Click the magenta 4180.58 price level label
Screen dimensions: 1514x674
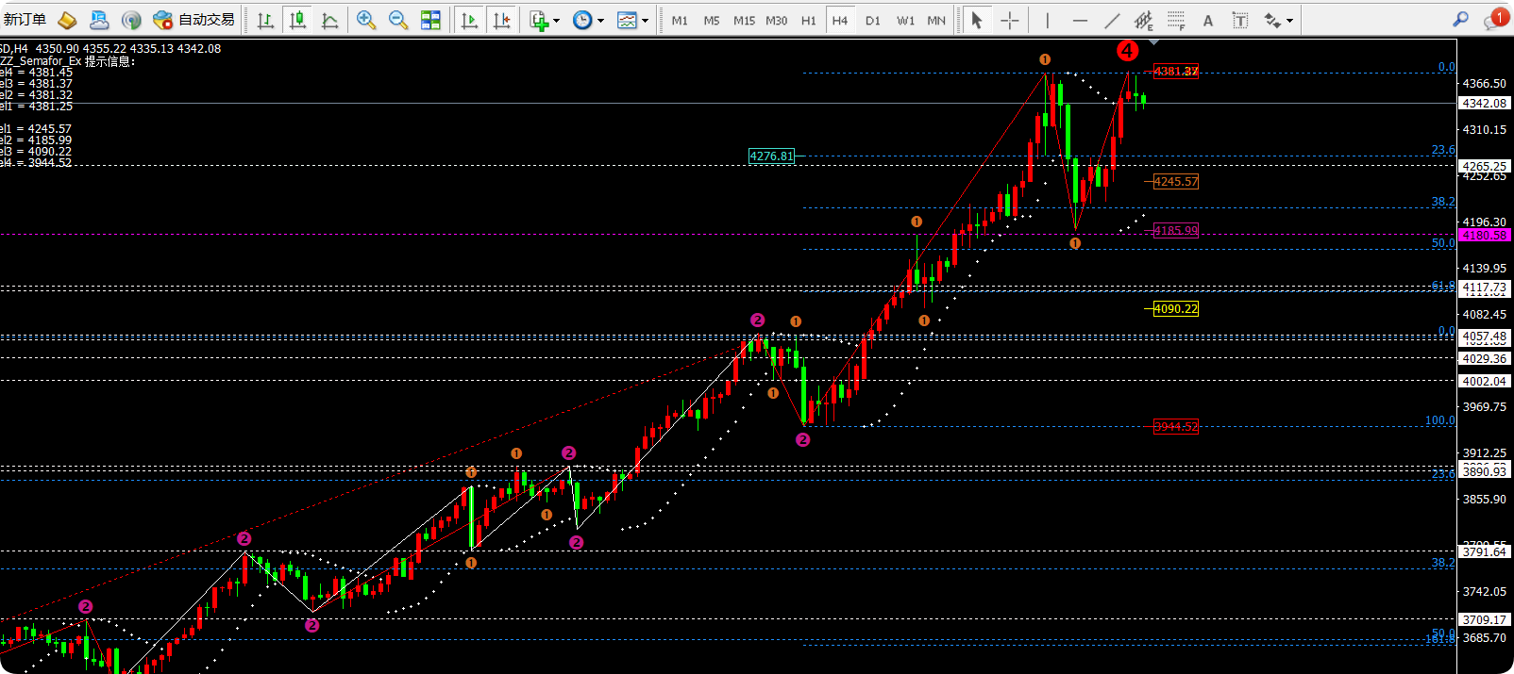point(1484,235)
